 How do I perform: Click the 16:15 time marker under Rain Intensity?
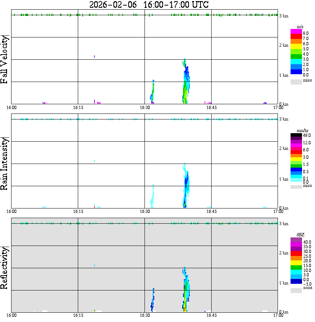tap(78, 211)
